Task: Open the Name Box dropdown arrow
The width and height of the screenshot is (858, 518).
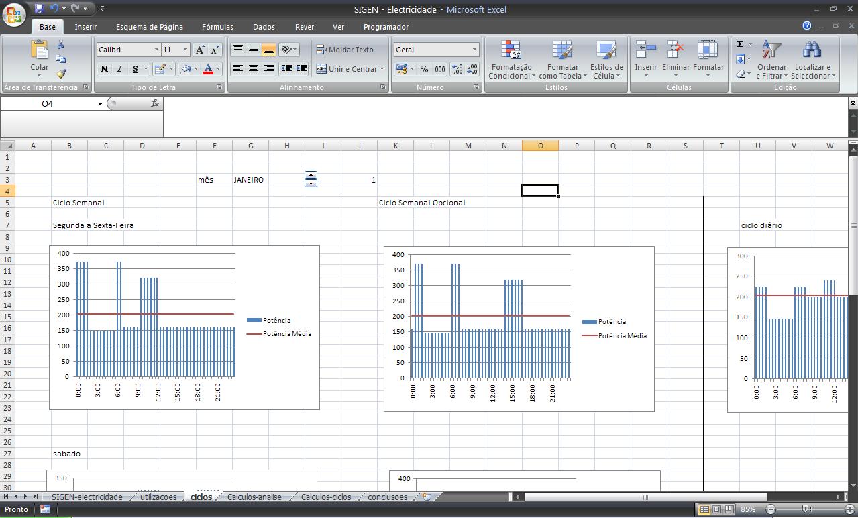Action: [101, 104]
